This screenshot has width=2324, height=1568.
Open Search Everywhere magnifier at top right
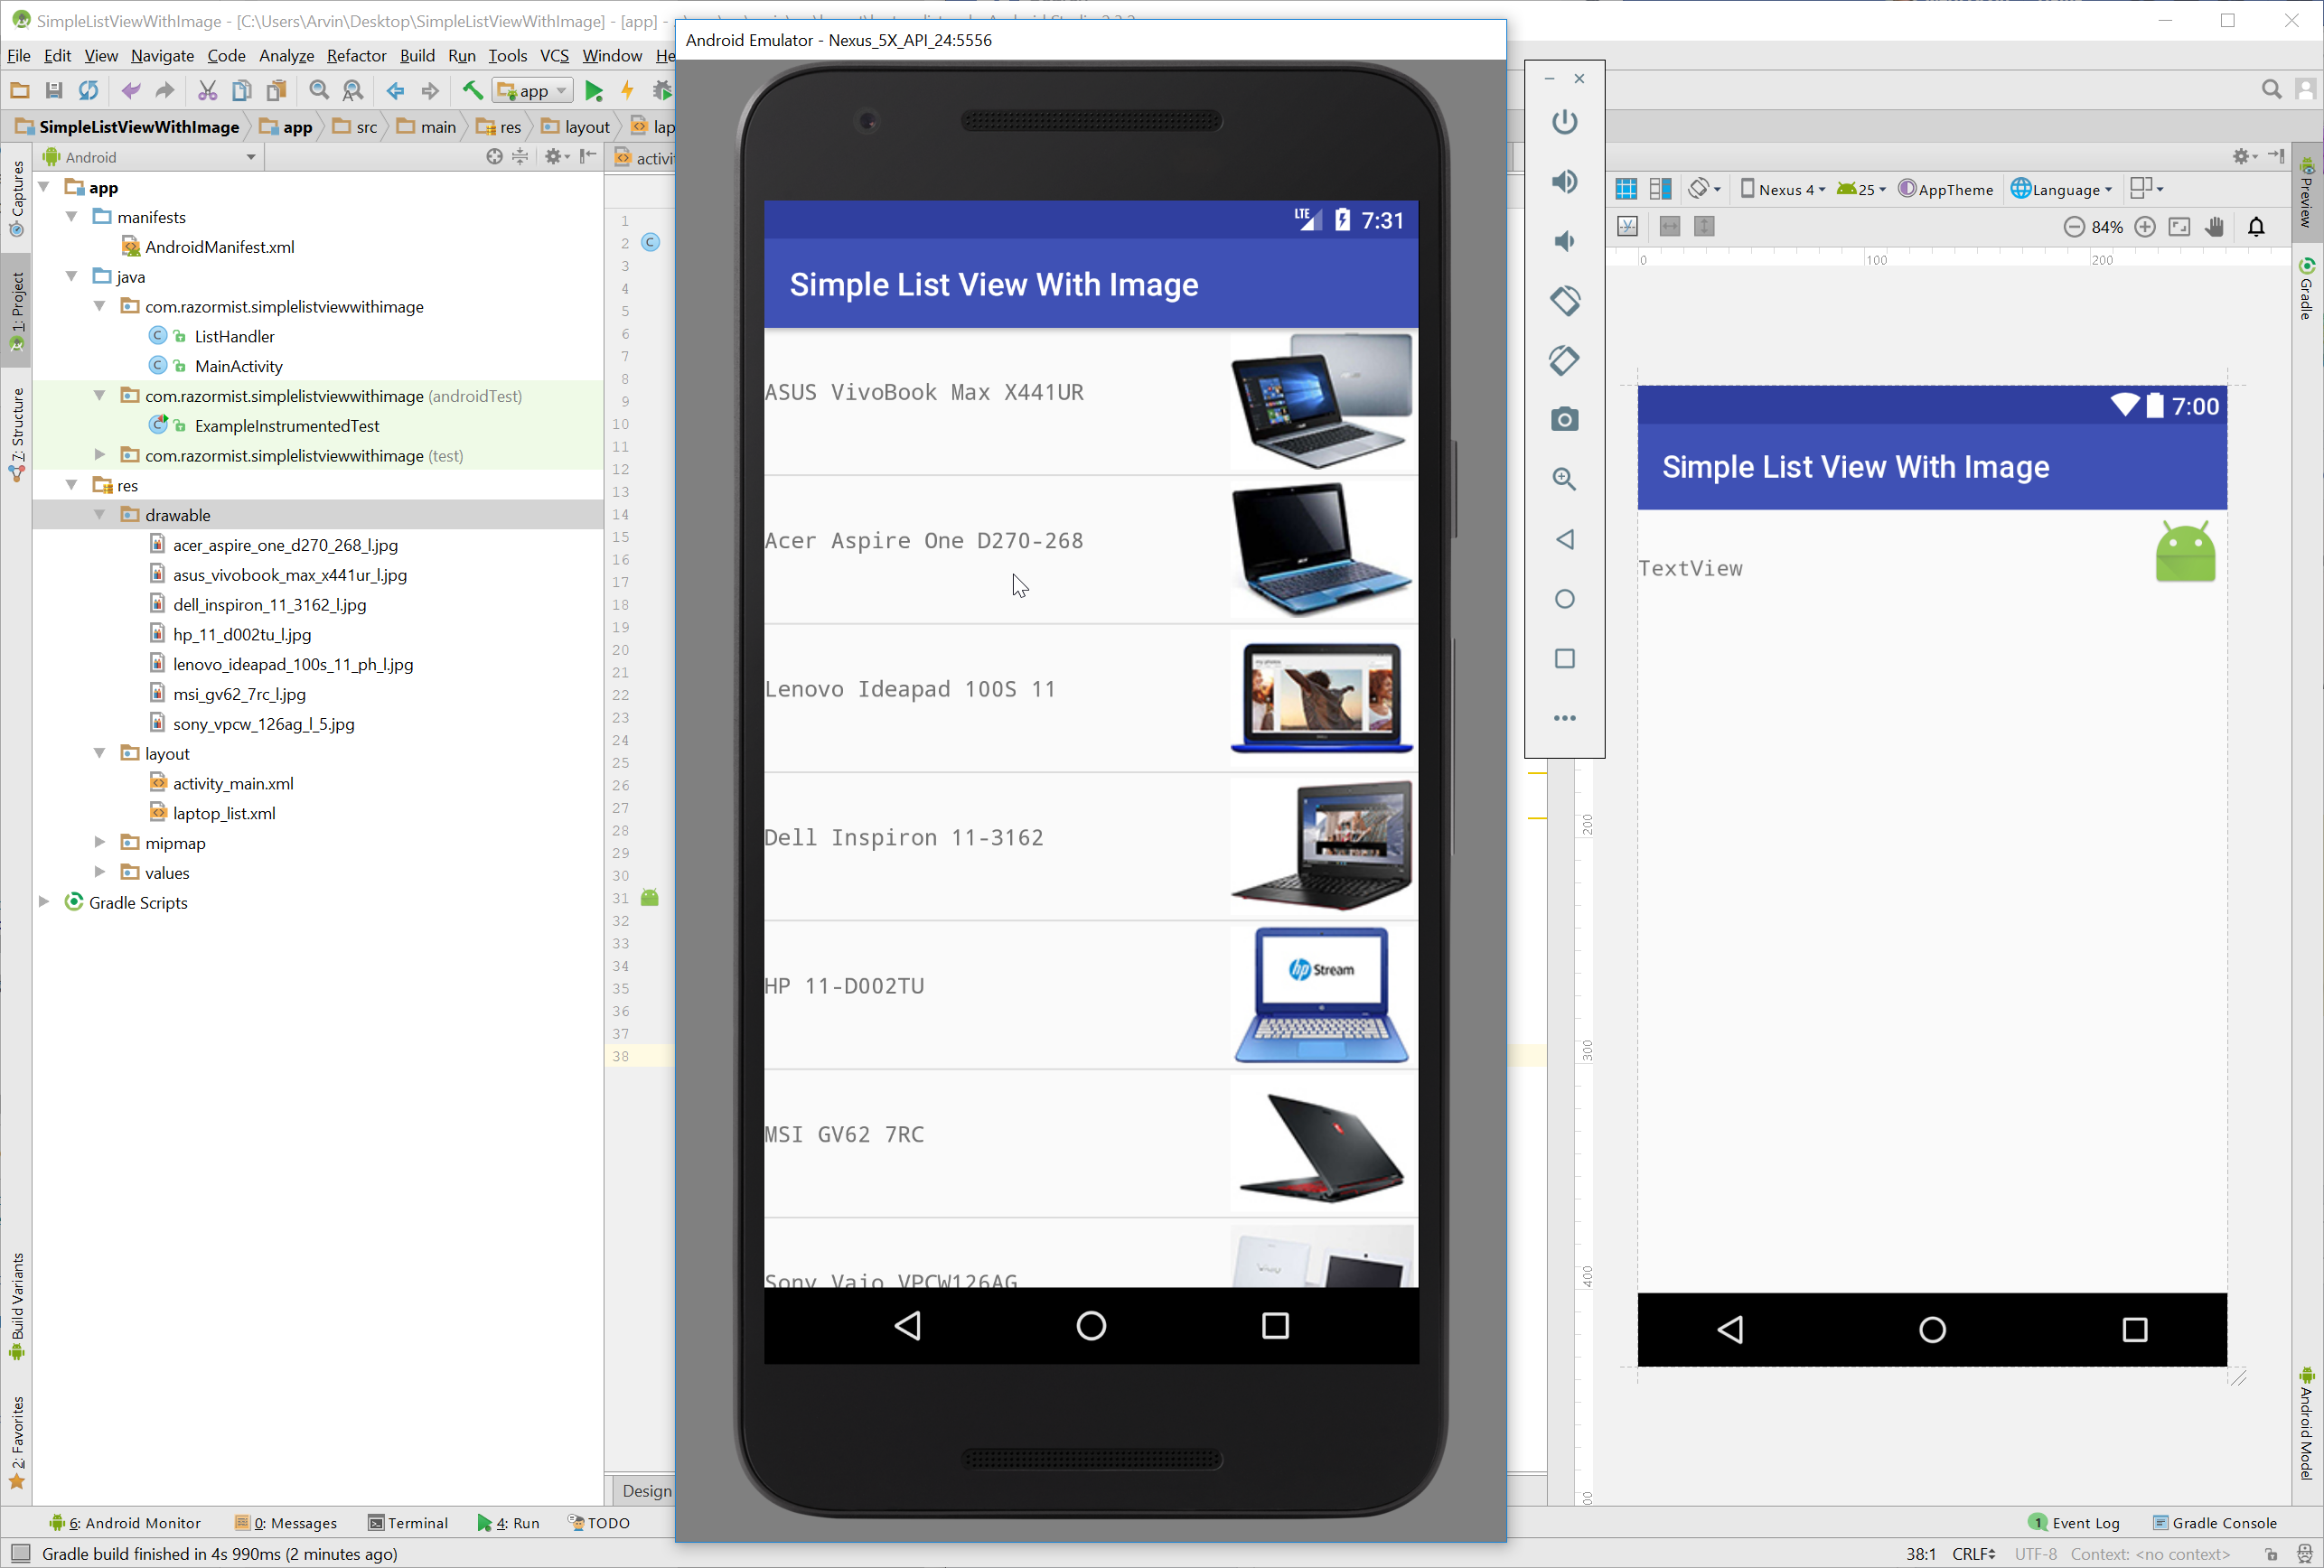point(2272,90)
